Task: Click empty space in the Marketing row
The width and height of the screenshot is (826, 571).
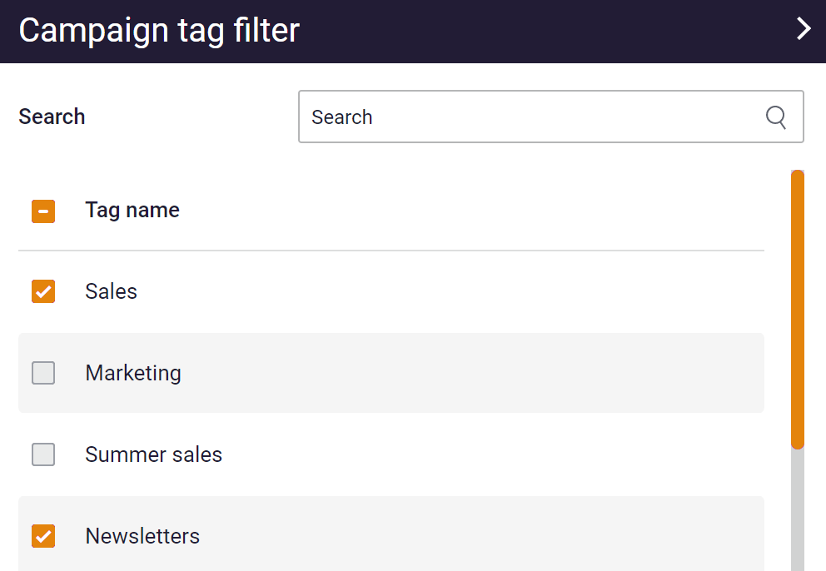Action: 474,373
